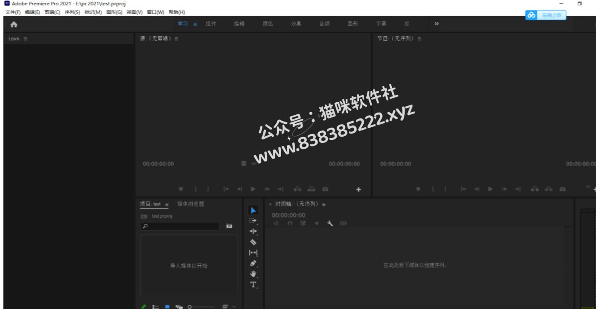The image size is (596, 310).
Task: Open the Program monitor panel menu
Action: click(419, 39)
